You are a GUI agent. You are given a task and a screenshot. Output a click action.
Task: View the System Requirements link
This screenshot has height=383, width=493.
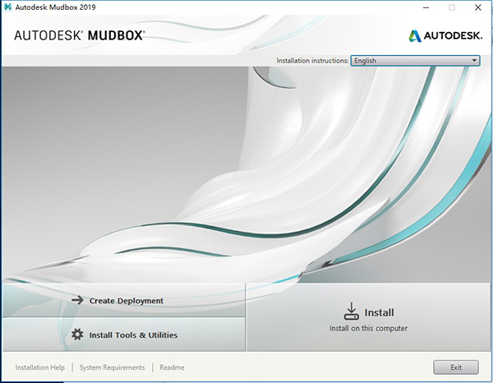112,367
